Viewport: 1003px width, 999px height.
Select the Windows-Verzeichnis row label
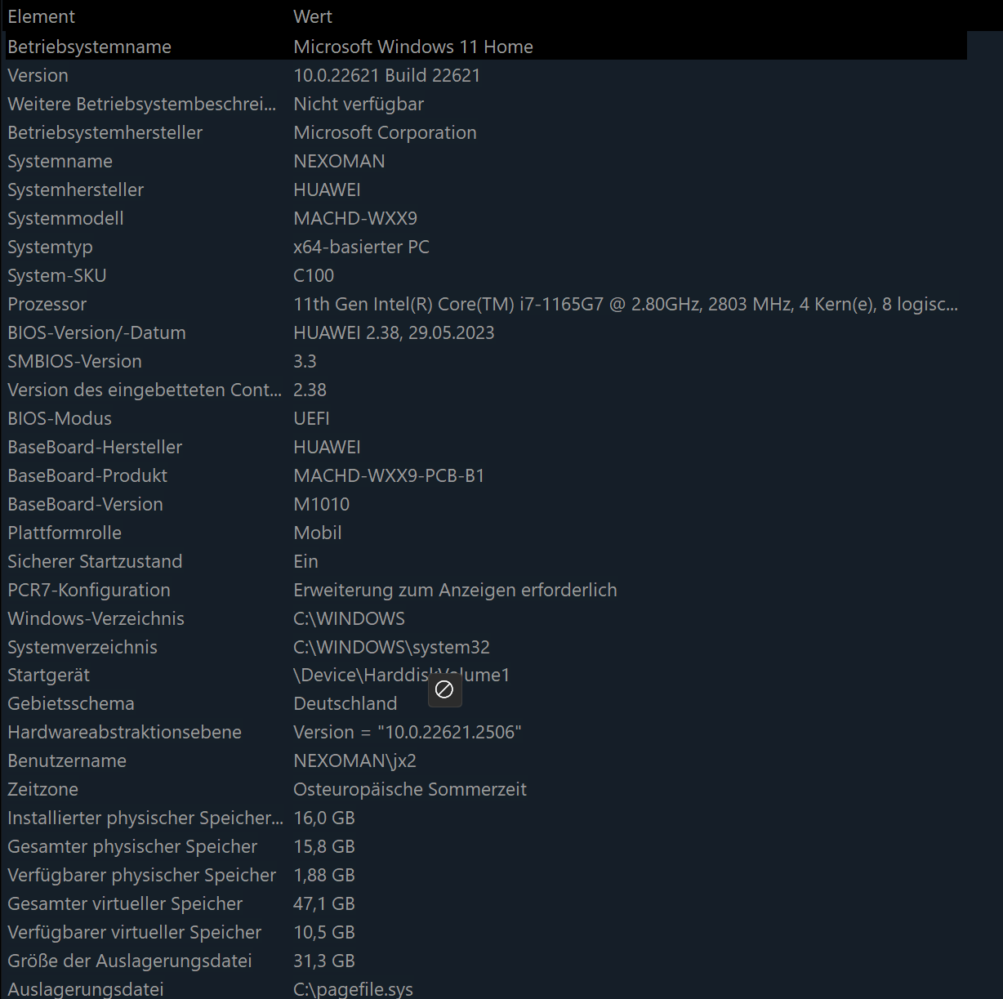96,618
